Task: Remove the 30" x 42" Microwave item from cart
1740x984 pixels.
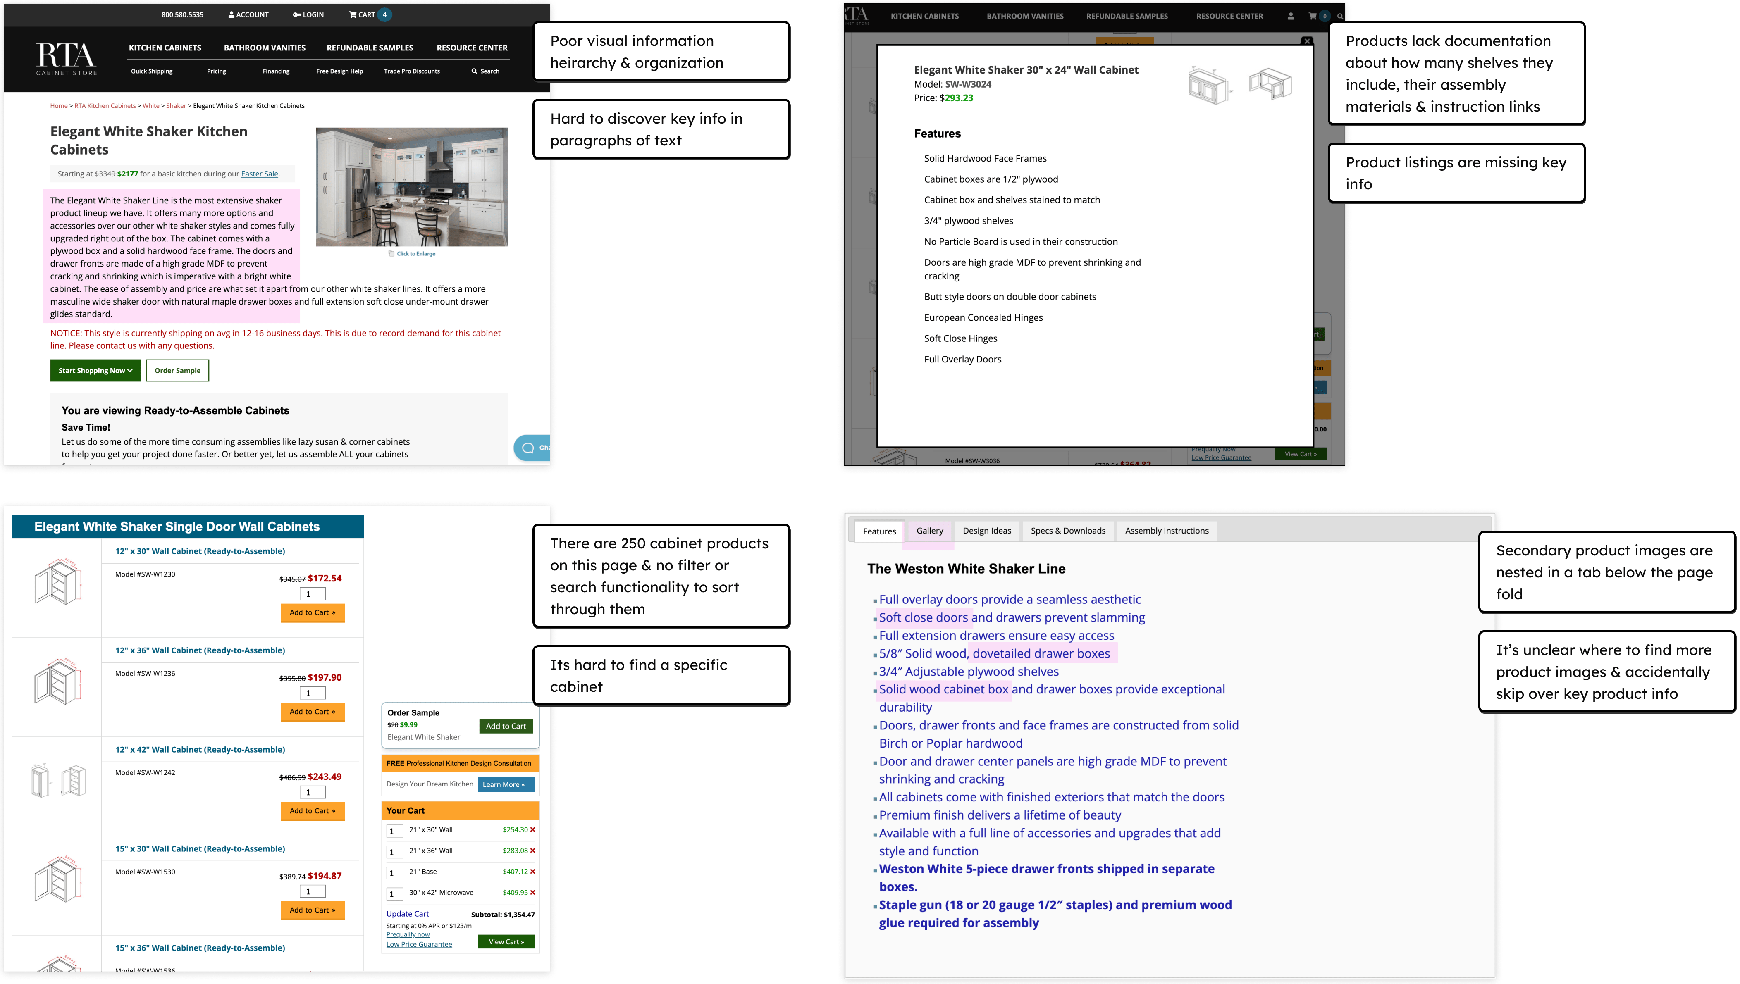Action: pyautogui.click(x=533, y=892)
